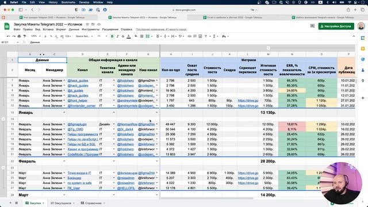Open the Правка menu
368x207 pixels.
[x=28, y=29]
